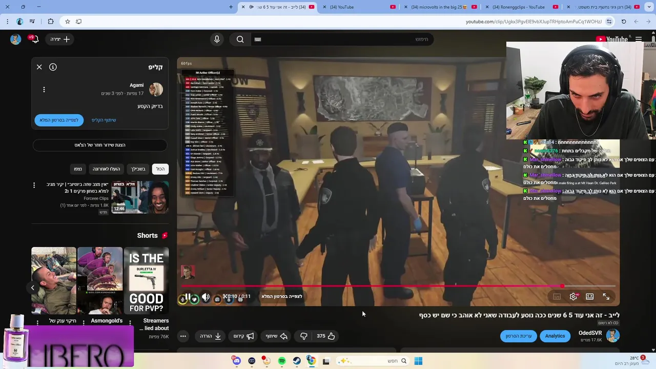
Task: Show live chat replay button
Action: [x=100, y=145]
